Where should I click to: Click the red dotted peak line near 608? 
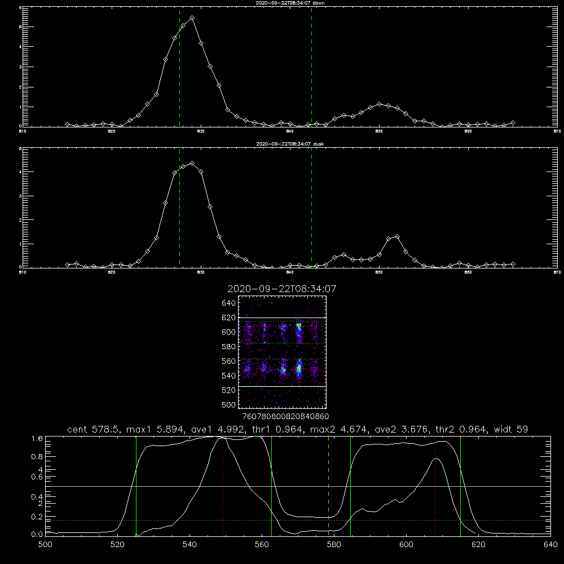(435, 486)
